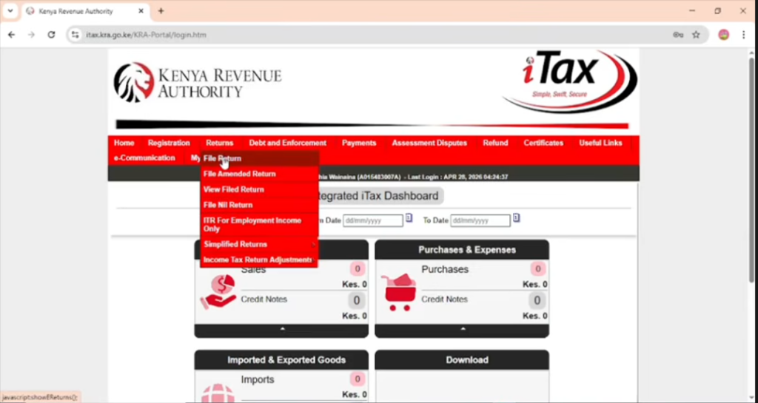
Task: Click the Purchases label
Action: 445,269
